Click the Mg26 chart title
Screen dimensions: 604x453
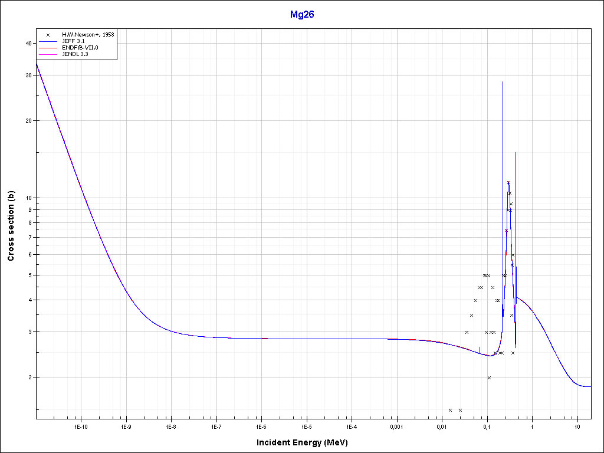pyautogui.click(x=301, y=15)
